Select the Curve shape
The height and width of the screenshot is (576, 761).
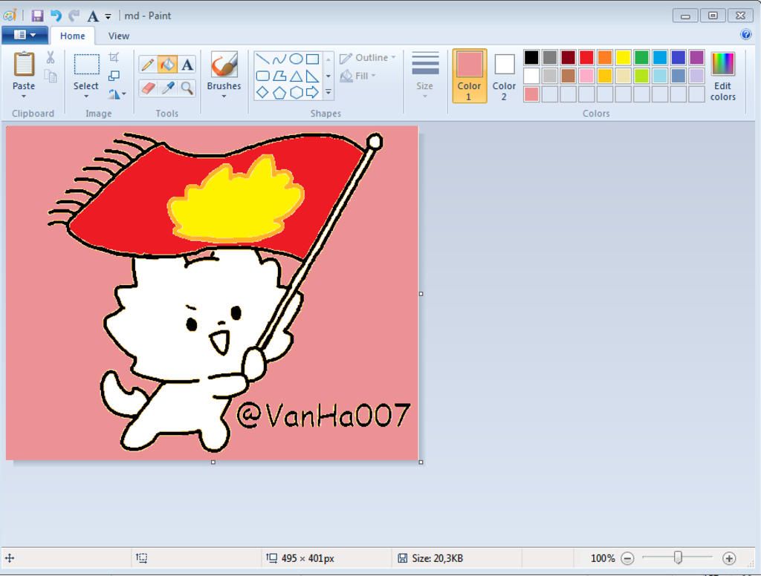coord(279,59)
